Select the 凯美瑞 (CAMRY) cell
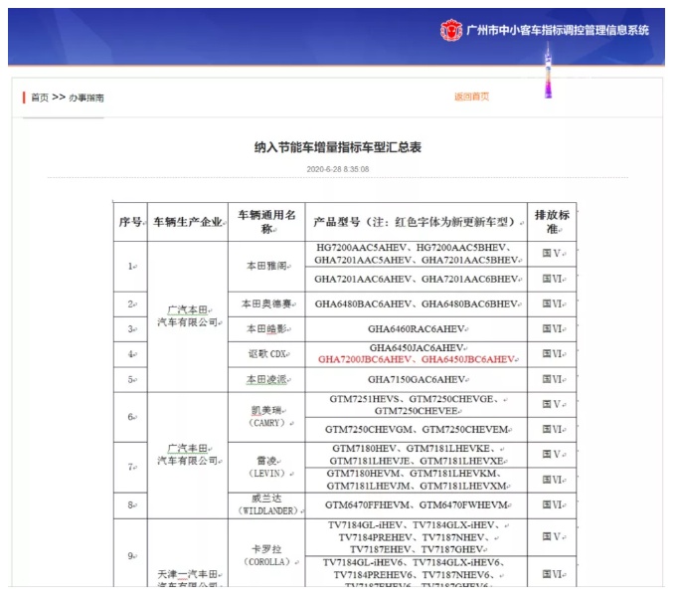679x601 pixels. pyautogui.click(x=265, y=416)
